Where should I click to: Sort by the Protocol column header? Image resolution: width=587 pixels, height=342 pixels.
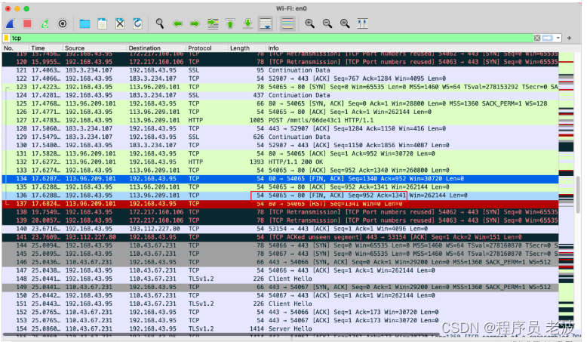click(x=207, y=48)
